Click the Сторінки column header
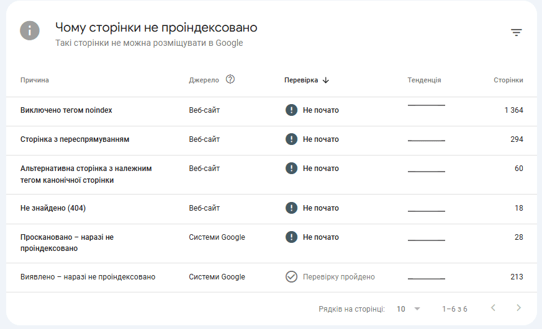Screen dimensions: 542x329 click(x=508, y=80)
